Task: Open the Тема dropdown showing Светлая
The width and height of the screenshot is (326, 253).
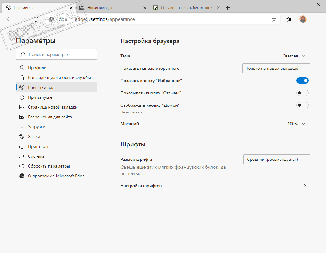Action: pyautogui.click(x=294, y=56)
